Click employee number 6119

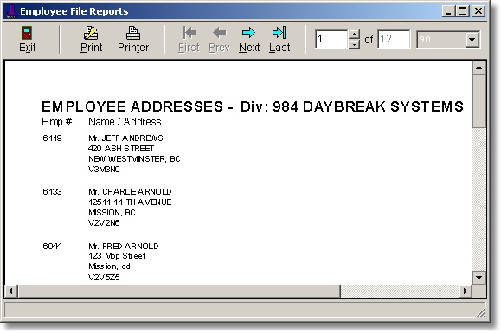pos(52,138)
